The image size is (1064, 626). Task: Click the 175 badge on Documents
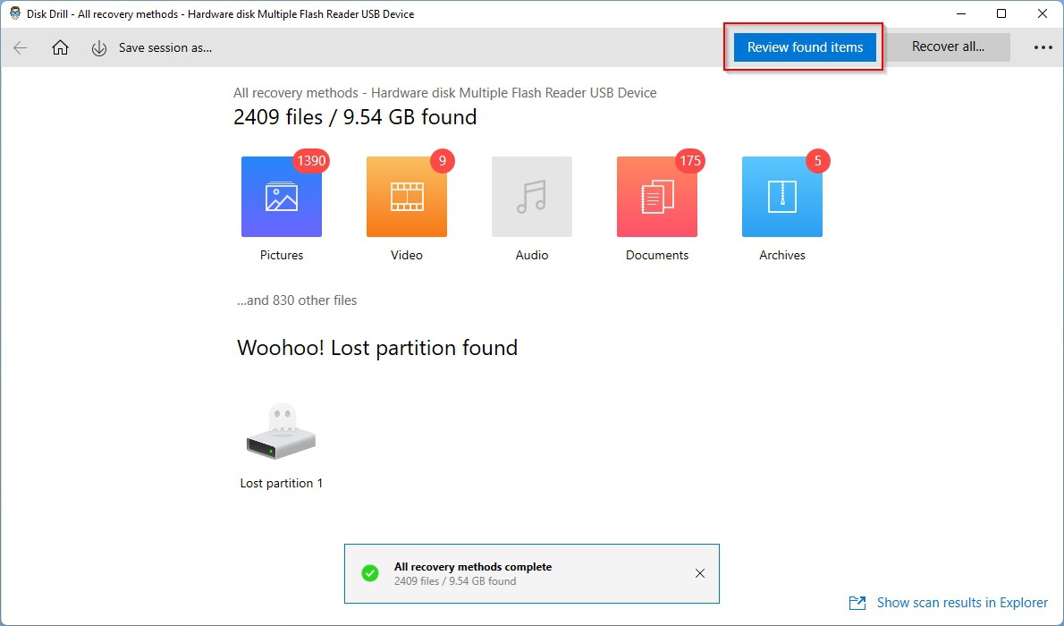coord(690,161)
